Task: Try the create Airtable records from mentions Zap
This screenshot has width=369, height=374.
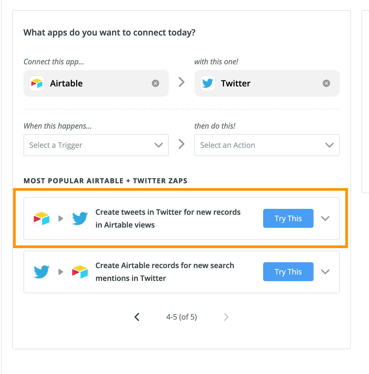Action: tap(288, 272)
